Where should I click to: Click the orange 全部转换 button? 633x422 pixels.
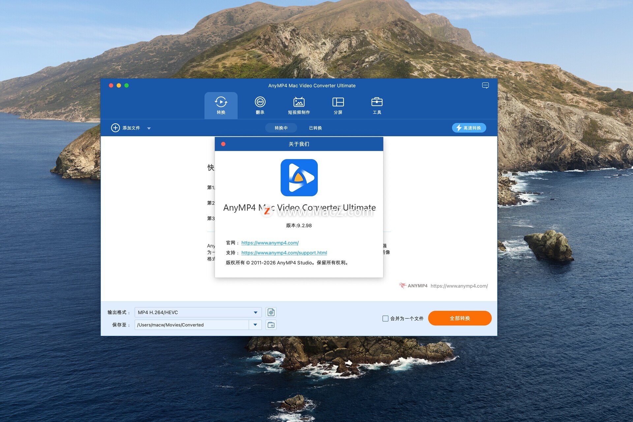[460, 318]
